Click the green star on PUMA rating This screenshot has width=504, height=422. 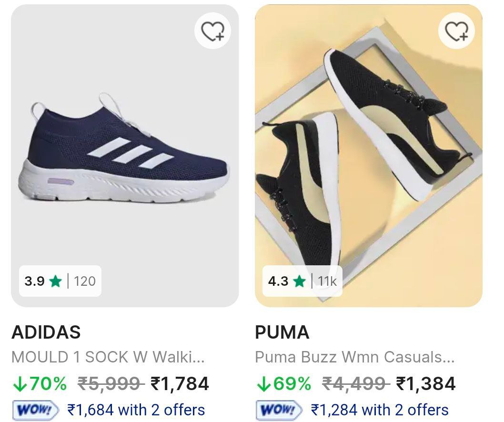pyautogui.click(x=300, y=281)
